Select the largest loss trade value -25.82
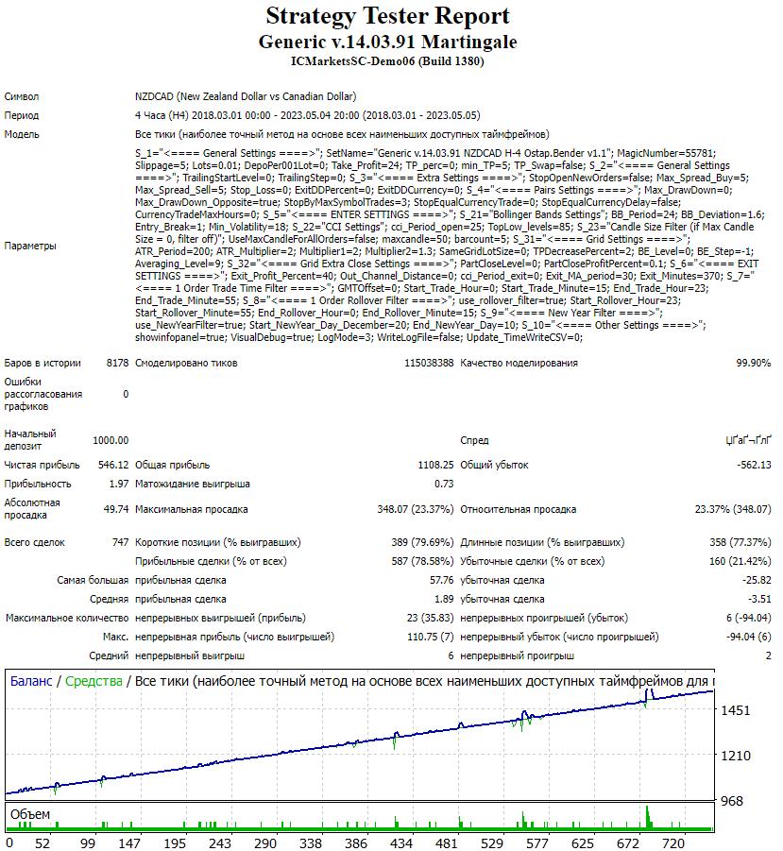The image size is (783, 851). point(757,580)
